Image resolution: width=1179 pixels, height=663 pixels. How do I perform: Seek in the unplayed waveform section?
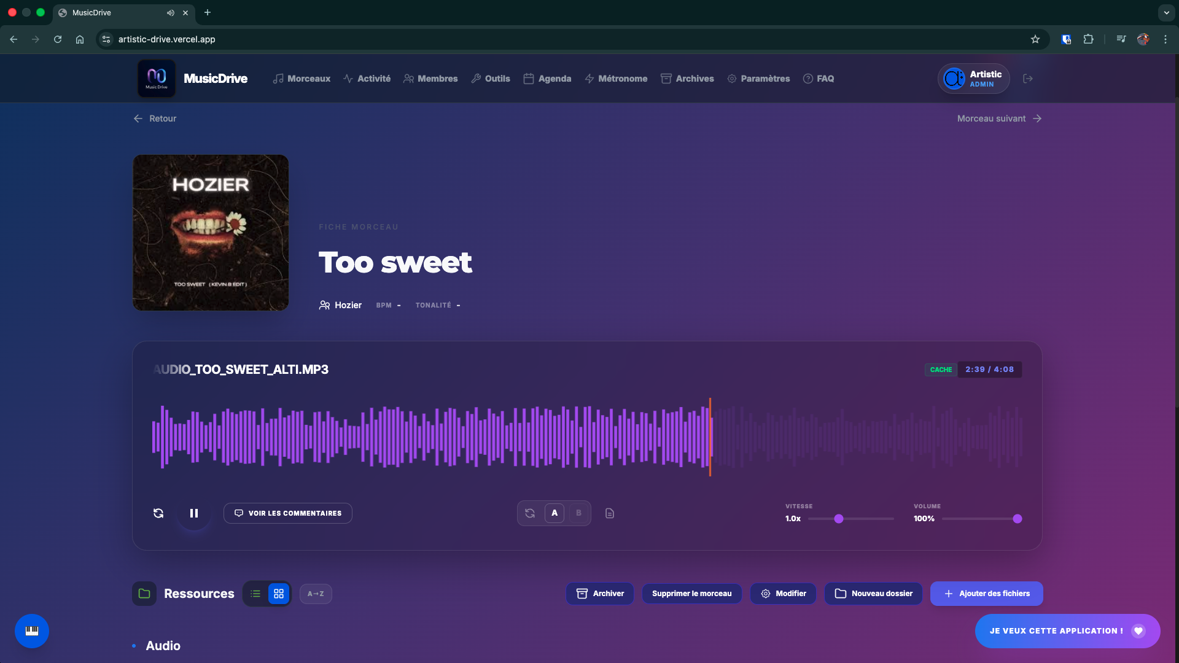(867, 436)
